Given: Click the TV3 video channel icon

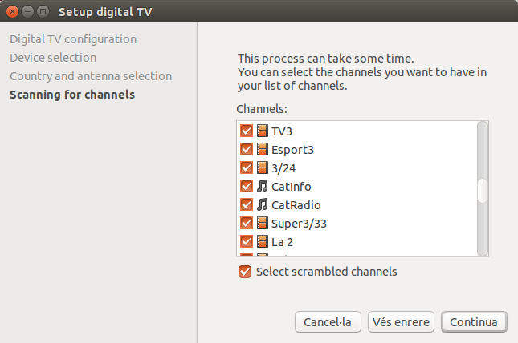Looking at the screenshot, I should [262, 131].
